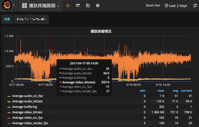Refresh the dashboard
Image resolution: width=199 pixels, height=127 pixels.
pyautogui.click(x=195, y=6)
